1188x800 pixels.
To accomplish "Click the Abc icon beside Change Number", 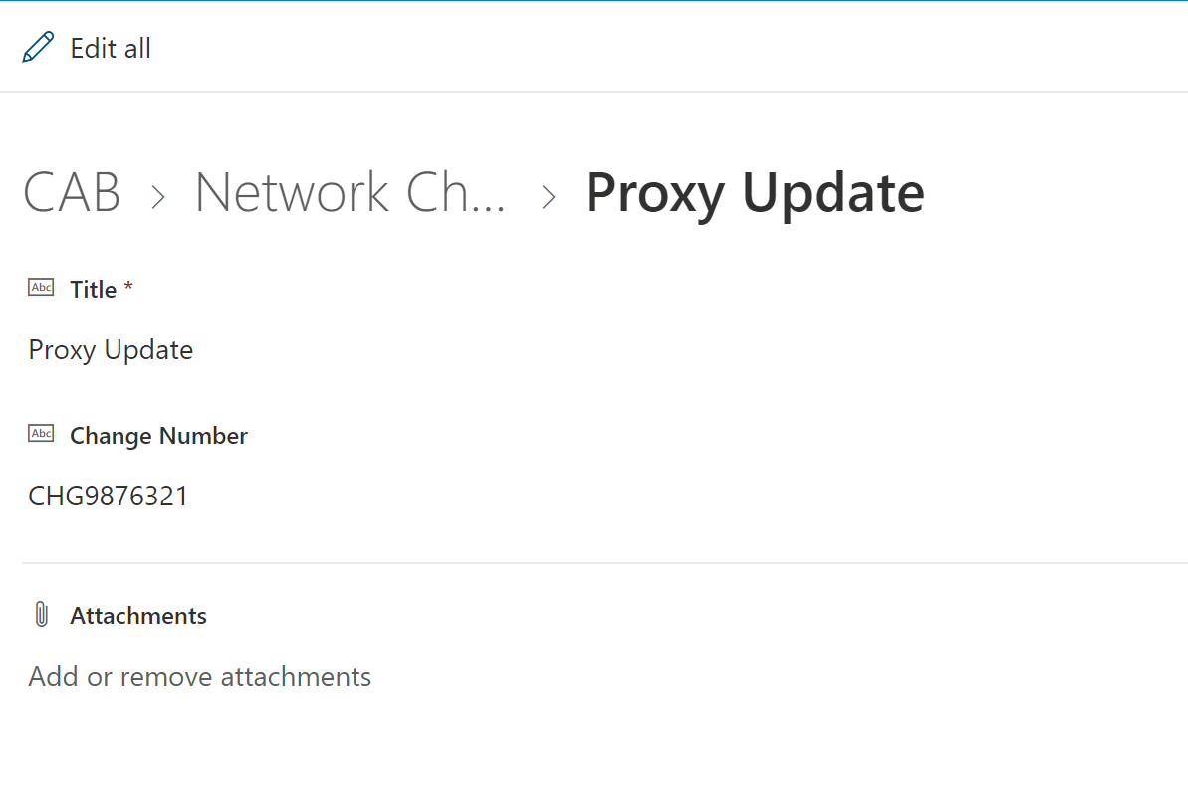I will pyautogui.click(x=41, y=434).
